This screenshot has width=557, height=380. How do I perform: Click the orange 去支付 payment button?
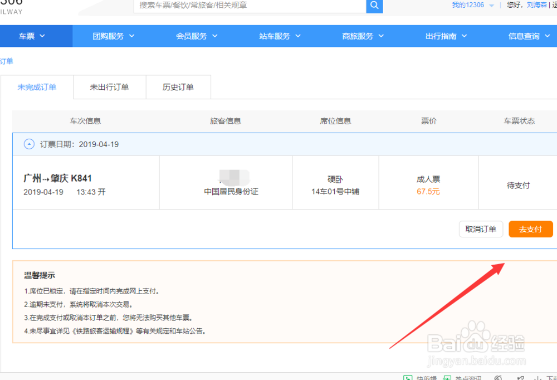point(530,229)
